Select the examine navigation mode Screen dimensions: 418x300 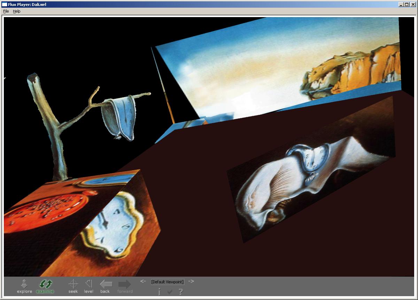[x=45, y=286]
